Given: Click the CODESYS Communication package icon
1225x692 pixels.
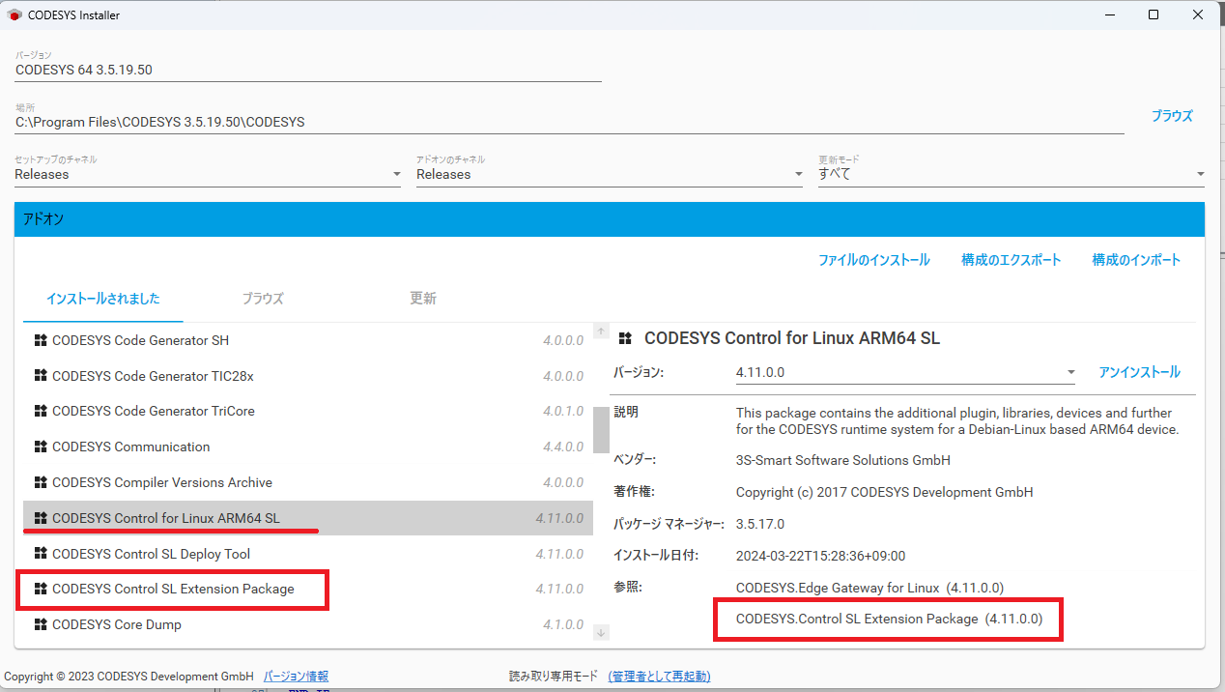Looking at the screenshot, I should coord(39,447).
